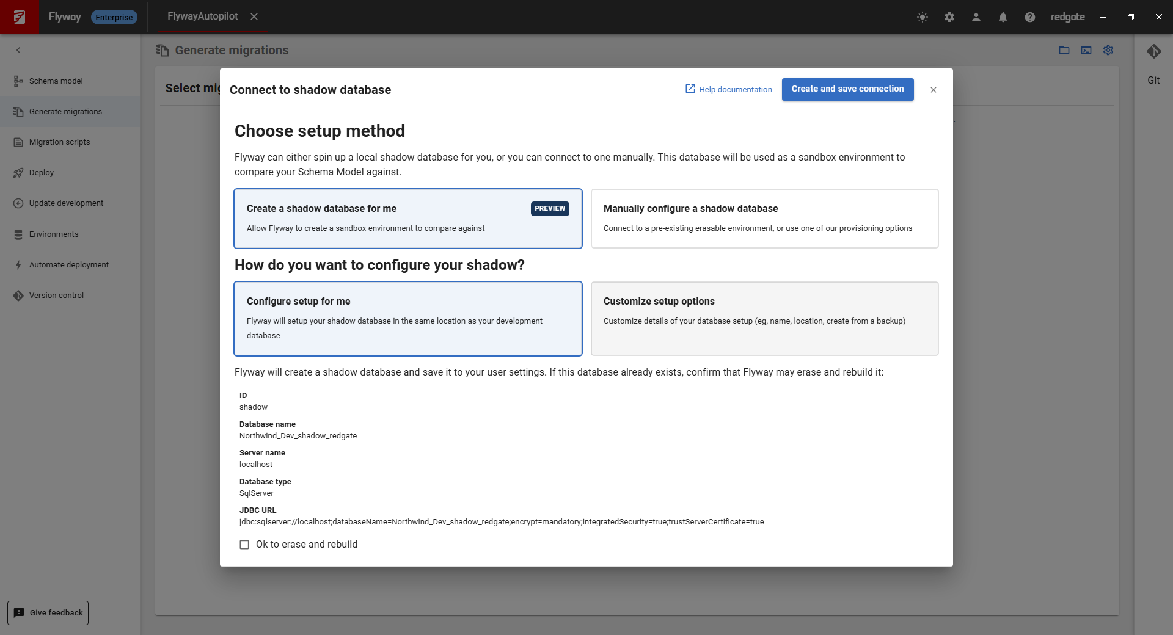Select 'Customize setup options' card

pyautogui.click(x=764, y=318)
